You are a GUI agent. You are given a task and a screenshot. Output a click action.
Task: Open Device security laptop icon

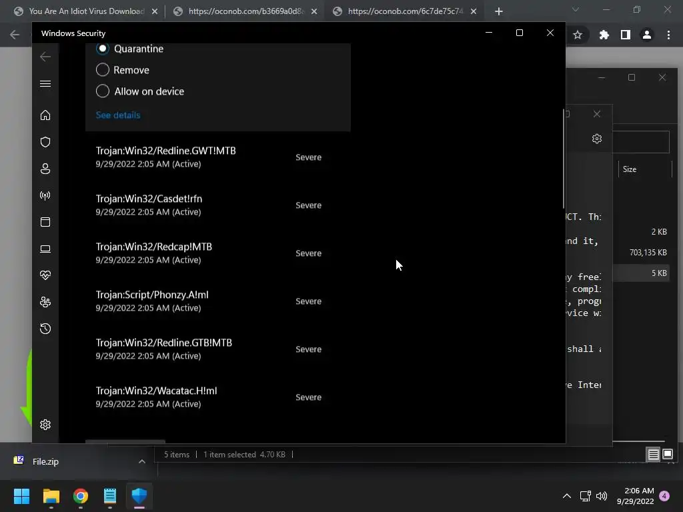click(45, 249)
